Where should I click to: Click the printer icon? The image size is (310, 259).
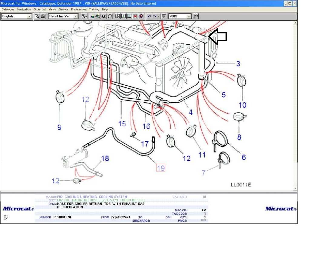pos(43,16)
